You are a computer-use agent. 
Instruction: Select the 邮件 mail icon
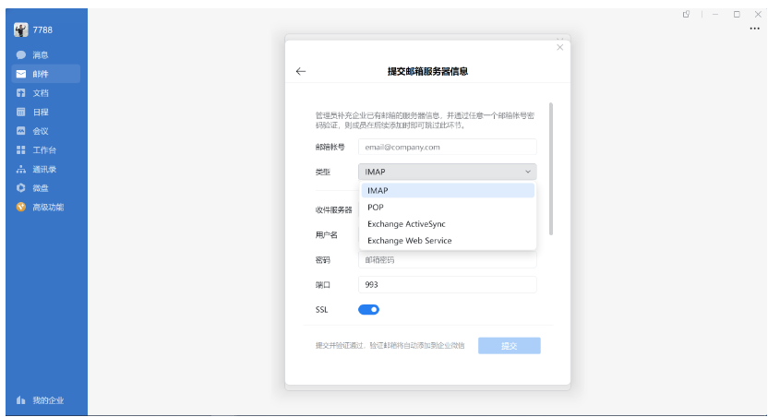click(x=21, y=74)
